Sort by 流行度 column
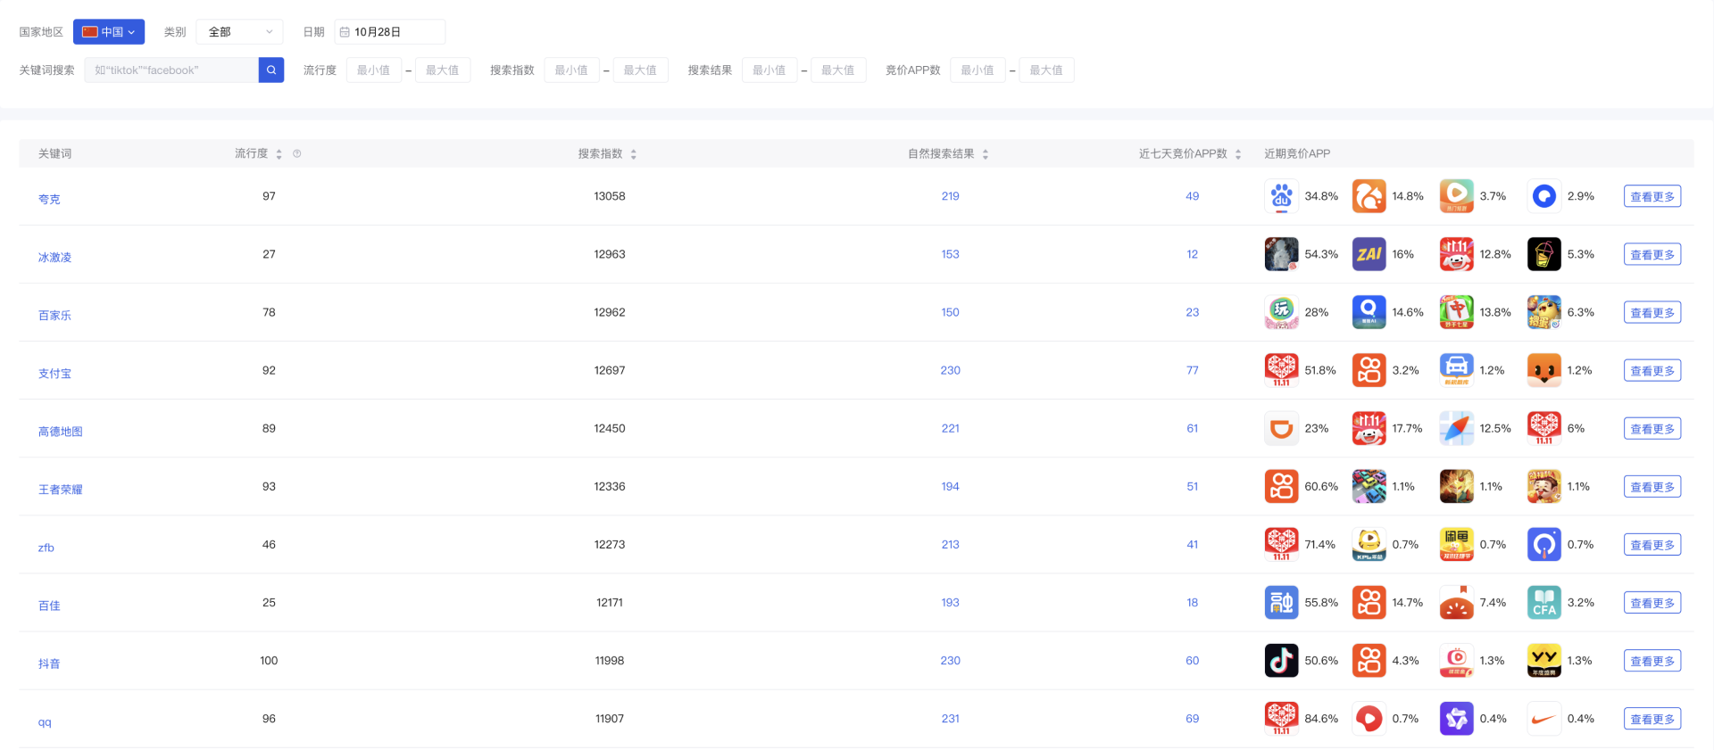 point(279,153)
